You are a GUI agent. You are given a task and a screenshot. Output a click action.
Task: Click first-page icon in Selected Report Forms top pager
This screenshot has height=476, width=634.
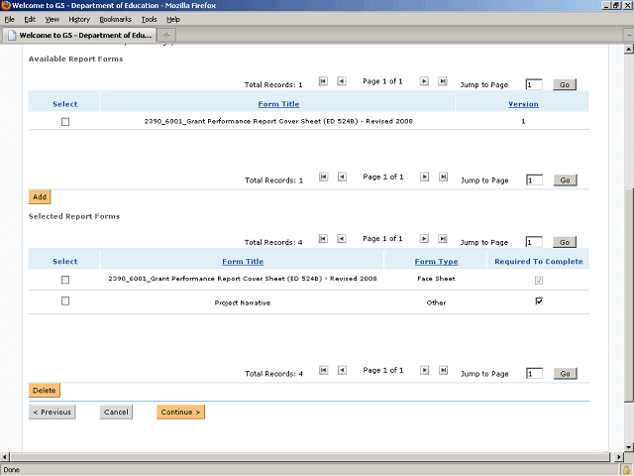(323, 239)
